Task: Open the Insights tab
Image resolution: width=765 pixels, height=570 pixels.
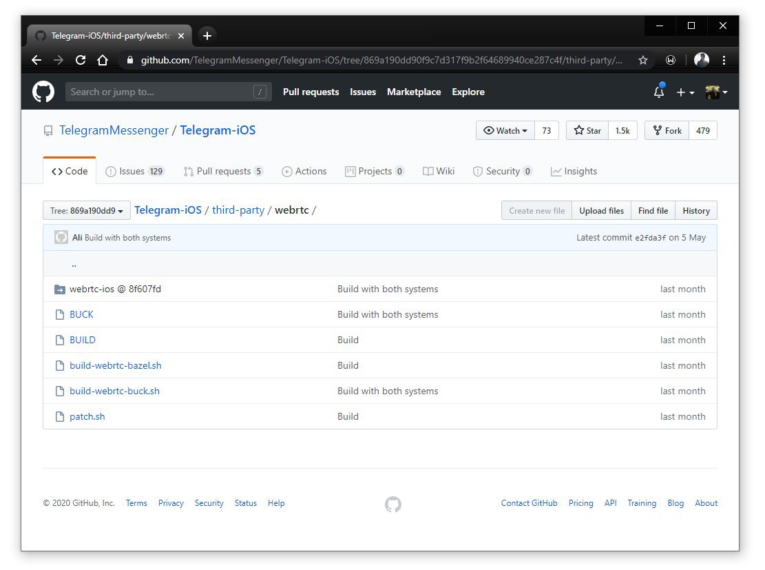Action: coord(574,172)
